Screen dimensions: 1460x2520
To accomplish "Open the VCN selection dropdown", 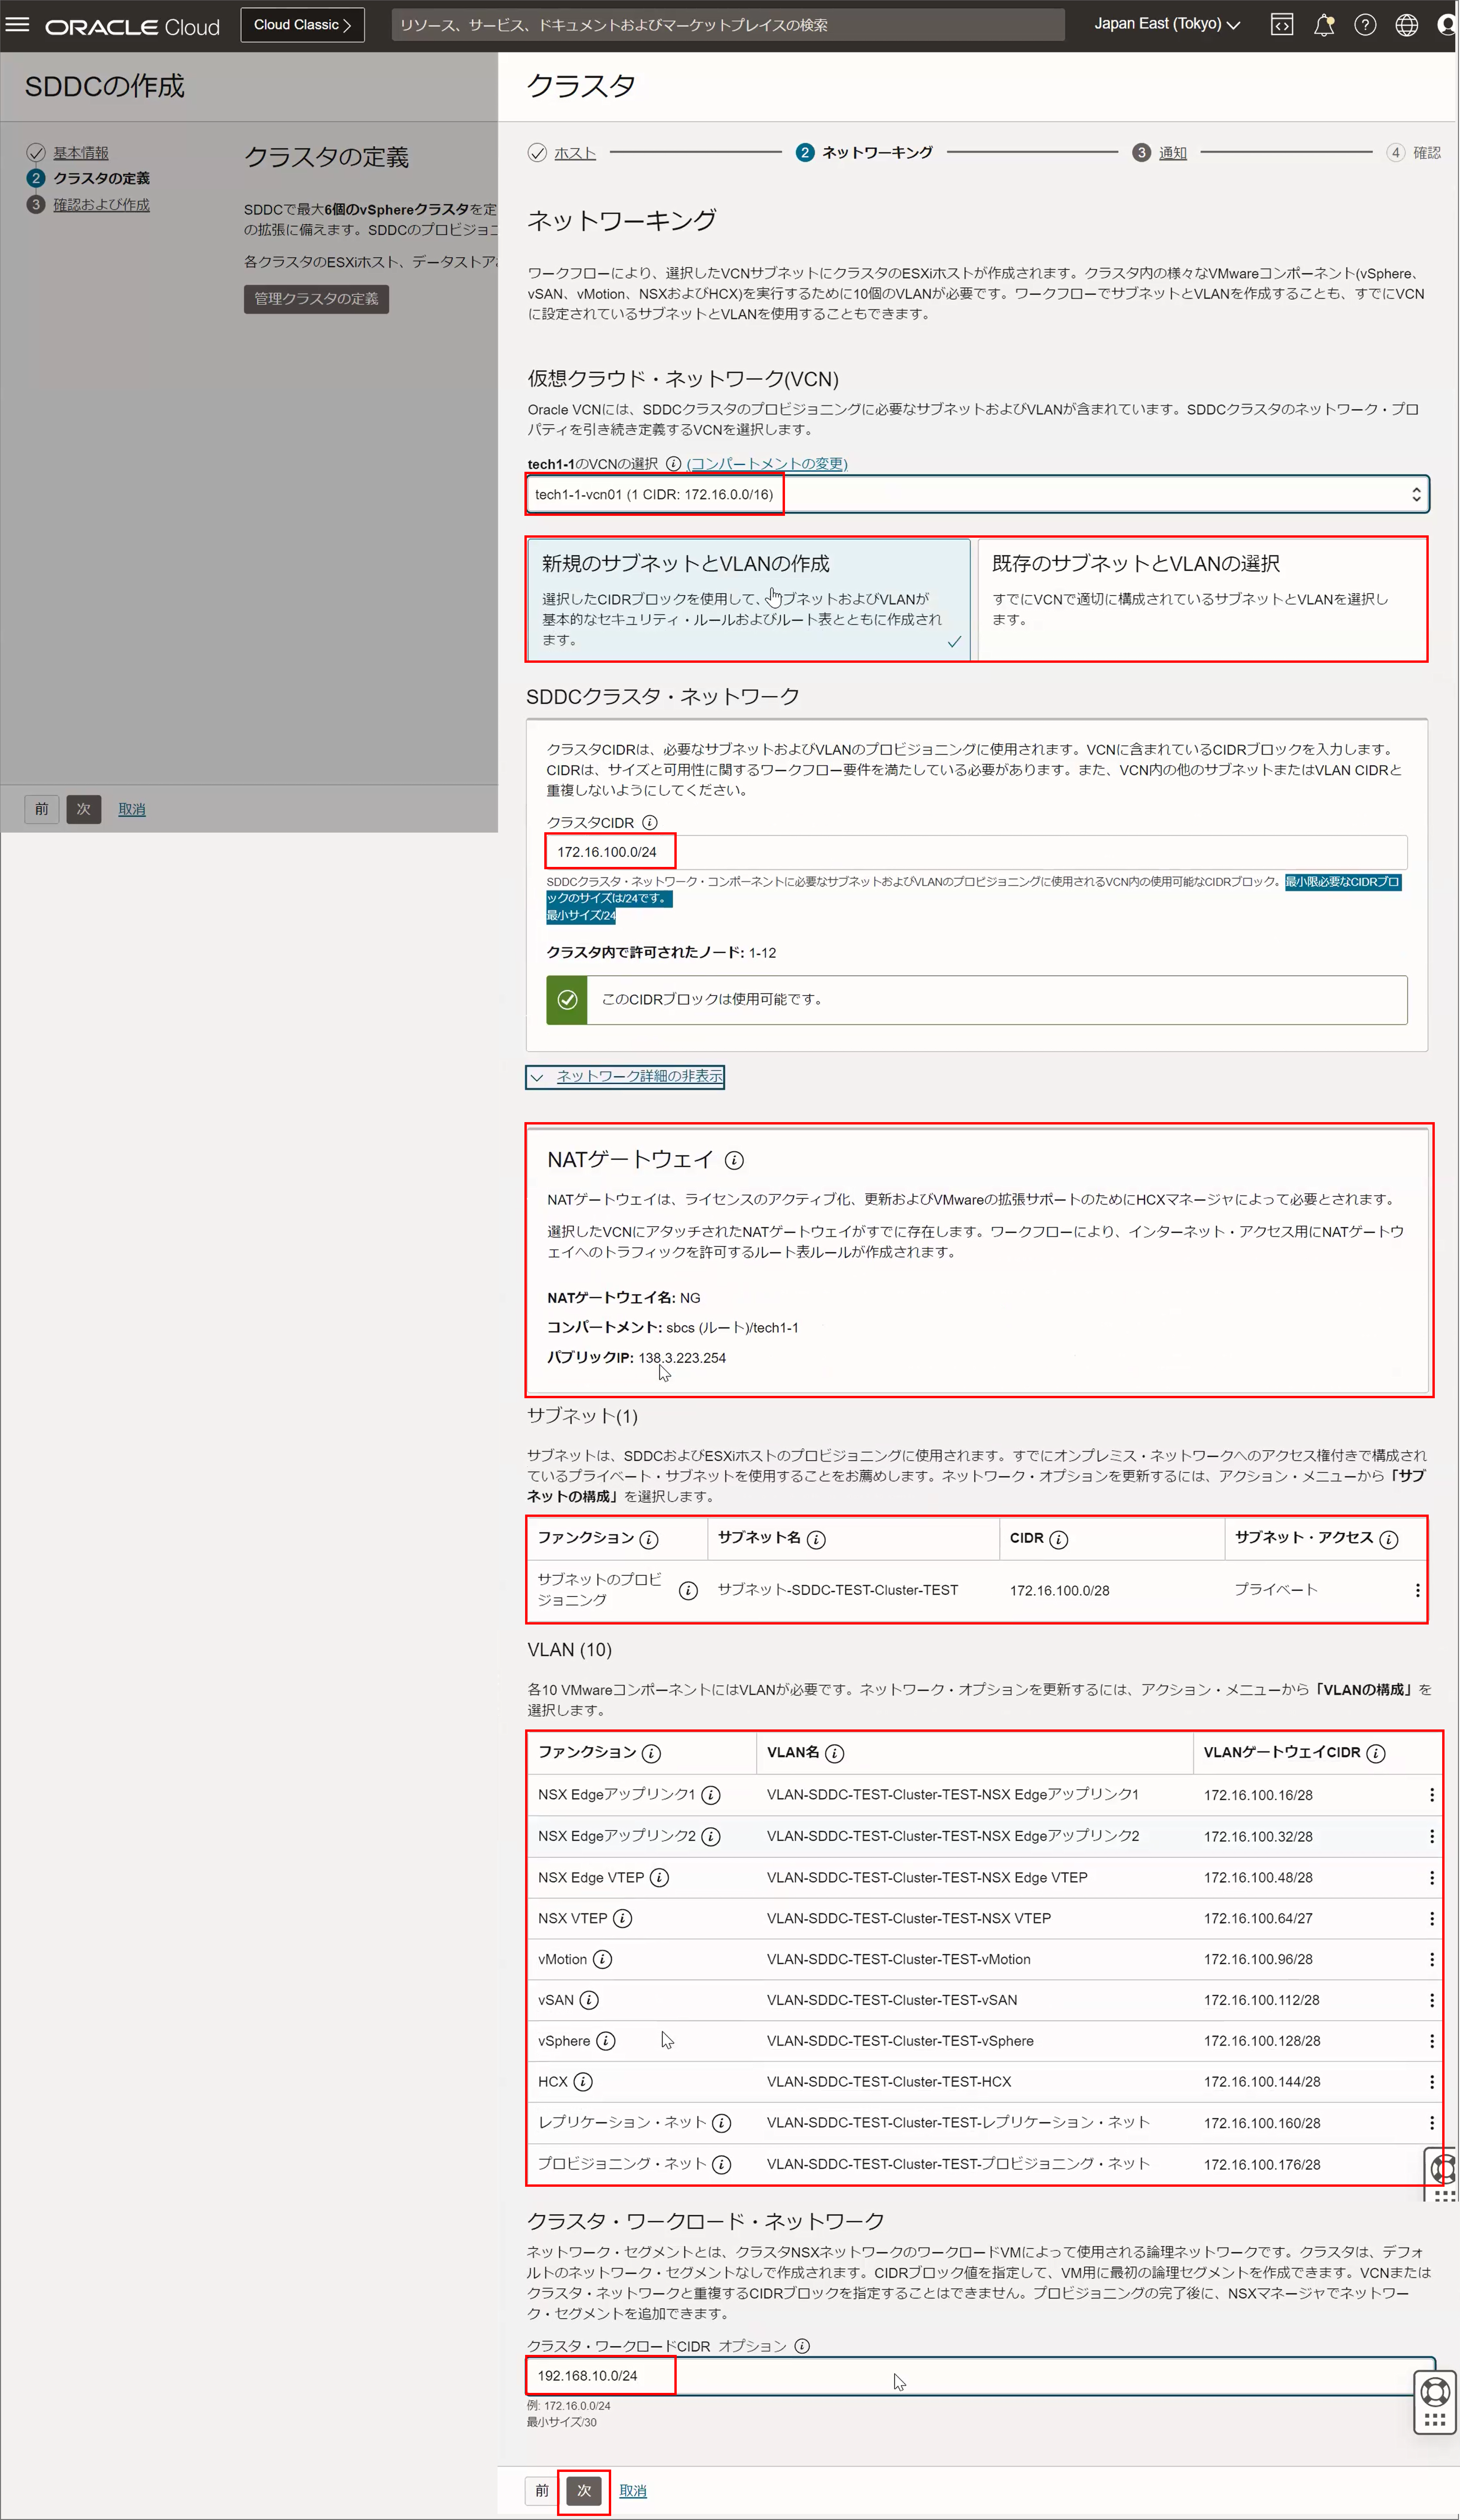I will pos(978,494).
